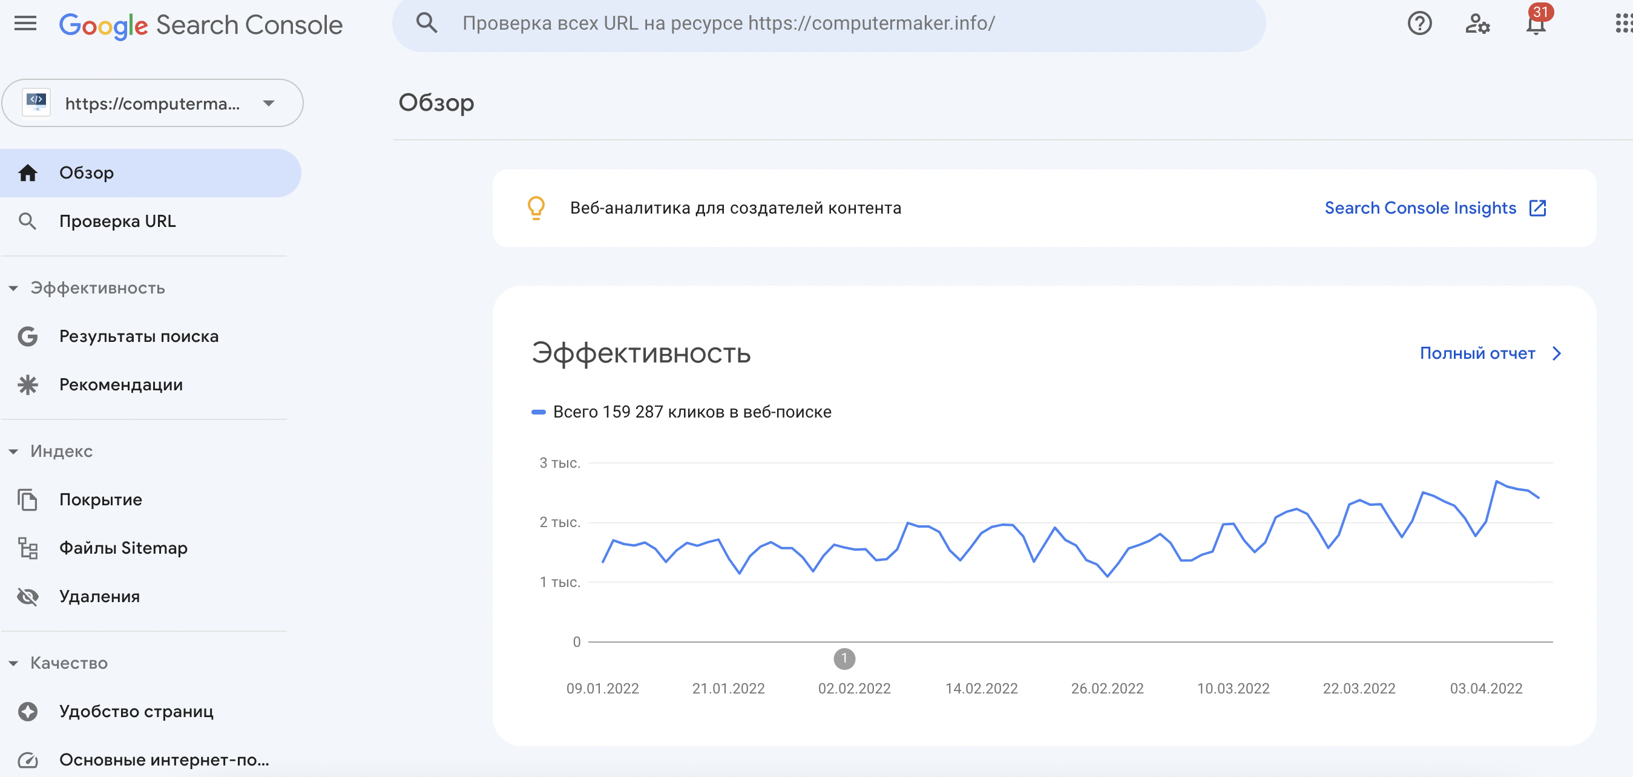This screenshot has width=1633, height=777.
Task: Click the search magnifier icon in URL bar
Action: coord(427,23)
